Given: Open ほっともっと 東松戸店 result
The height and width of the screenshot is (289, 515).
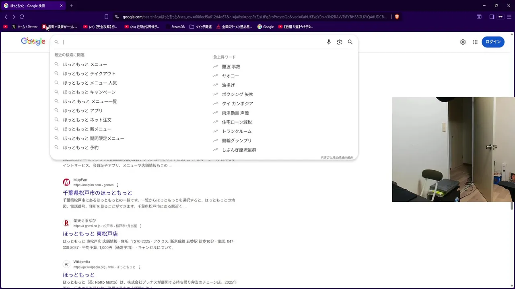Looking at the screenshot, I should tap(90, 234).
